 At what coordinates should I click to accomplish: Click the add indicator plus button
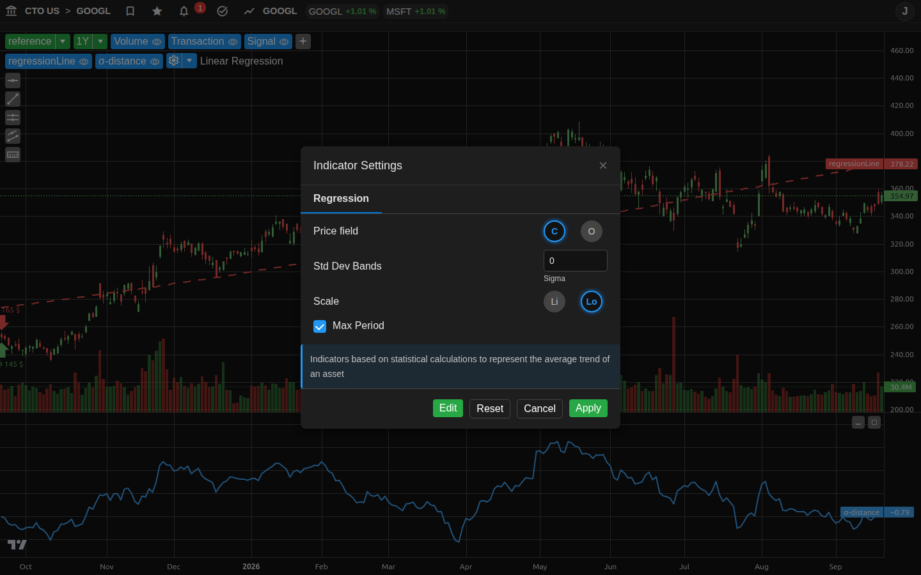(x=303, y=42)
